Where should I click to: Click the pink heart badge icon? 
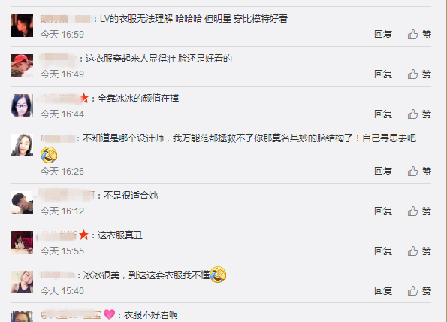109,314
